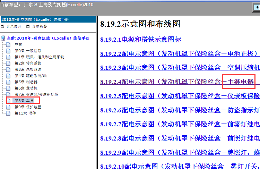This screenshot has height=169, width=260.
Task: Open 第5章 制动器 chapter
Action: [x=26, y=82]
